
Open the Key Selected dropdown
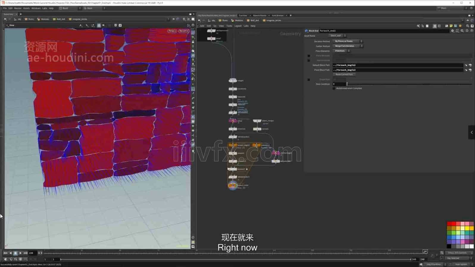click(459, 258)
